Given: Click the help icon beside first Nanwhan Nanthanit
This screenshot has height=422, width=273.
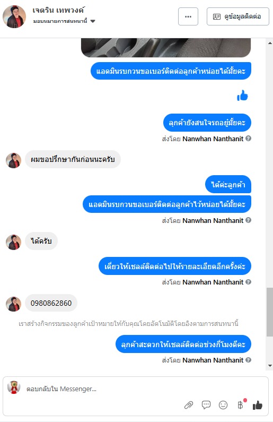Looking at the screenshot, I should tap(249, 139).
